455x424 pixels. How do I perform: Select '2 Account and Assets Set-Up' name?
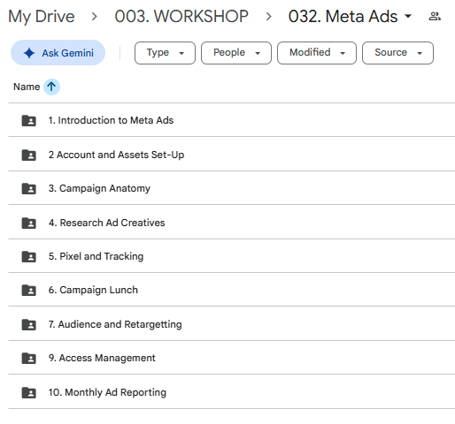click(x=116, y=155)
